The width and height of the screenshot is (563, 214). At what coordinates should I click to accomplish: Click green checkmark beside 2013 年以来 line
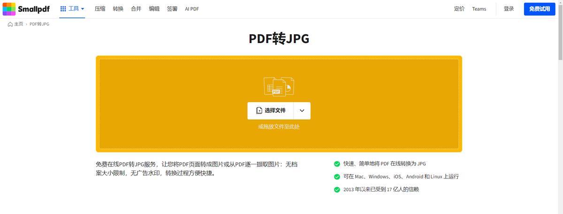tap(337, 190)
